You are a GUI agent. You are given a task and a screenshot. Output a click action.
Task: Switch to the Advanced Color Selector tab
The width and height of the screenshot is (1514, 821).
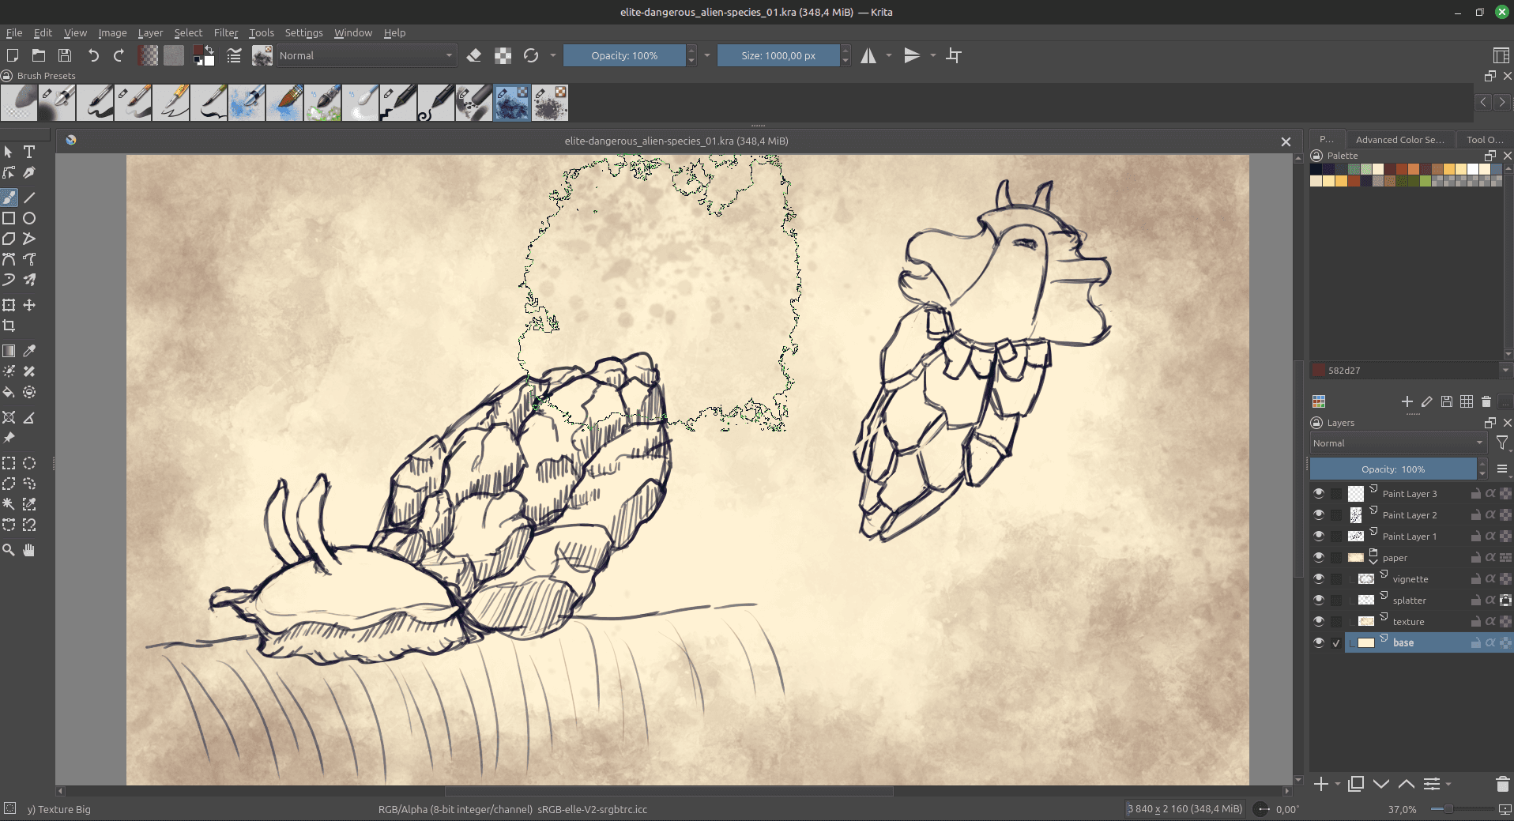pos(1399,140)
